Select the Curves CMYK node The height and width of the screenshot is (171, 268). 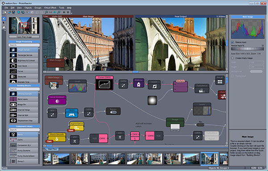pos(104,83)
